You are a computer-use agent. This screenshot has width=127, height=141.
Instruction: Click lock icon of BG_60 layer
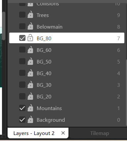pos(30,50)
